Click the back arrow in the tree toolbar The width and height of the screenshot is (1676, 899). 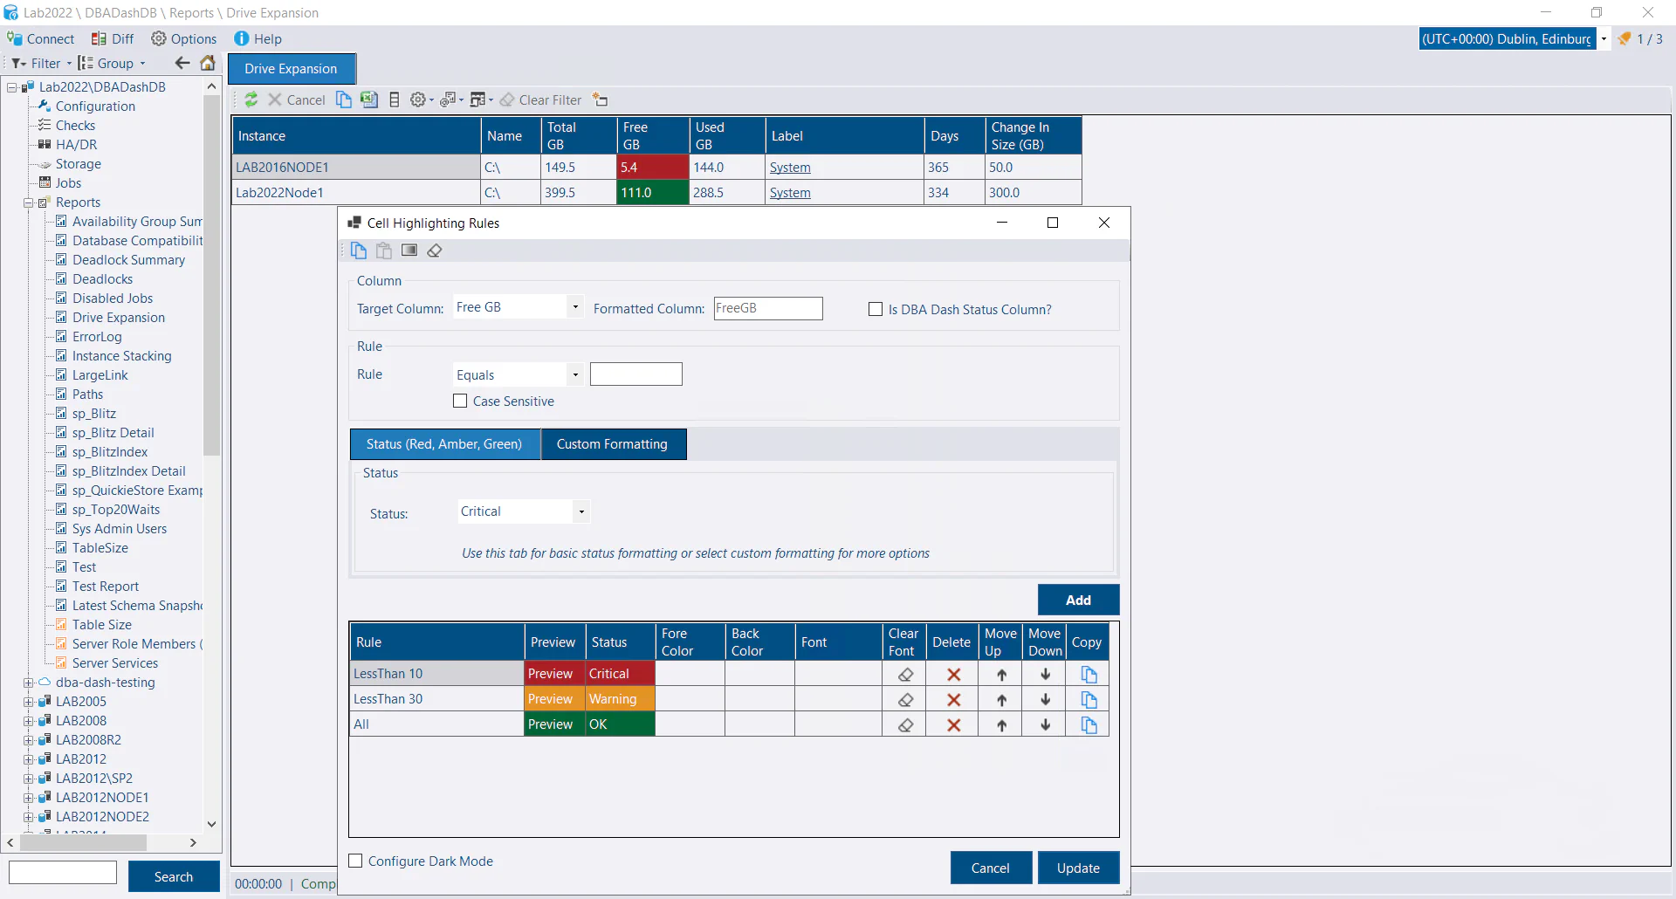[x=182, y=63]
